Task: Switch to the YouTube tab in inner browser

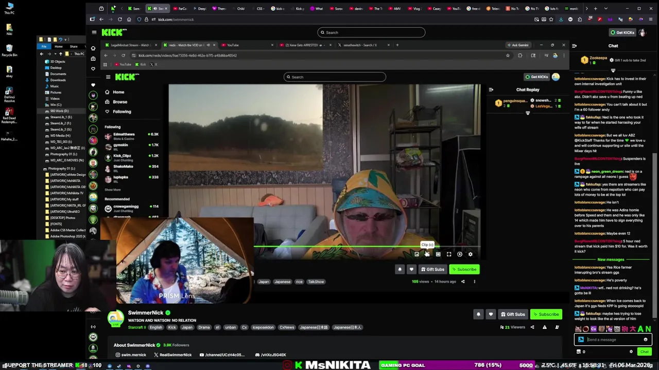Action: coord(247,45)
